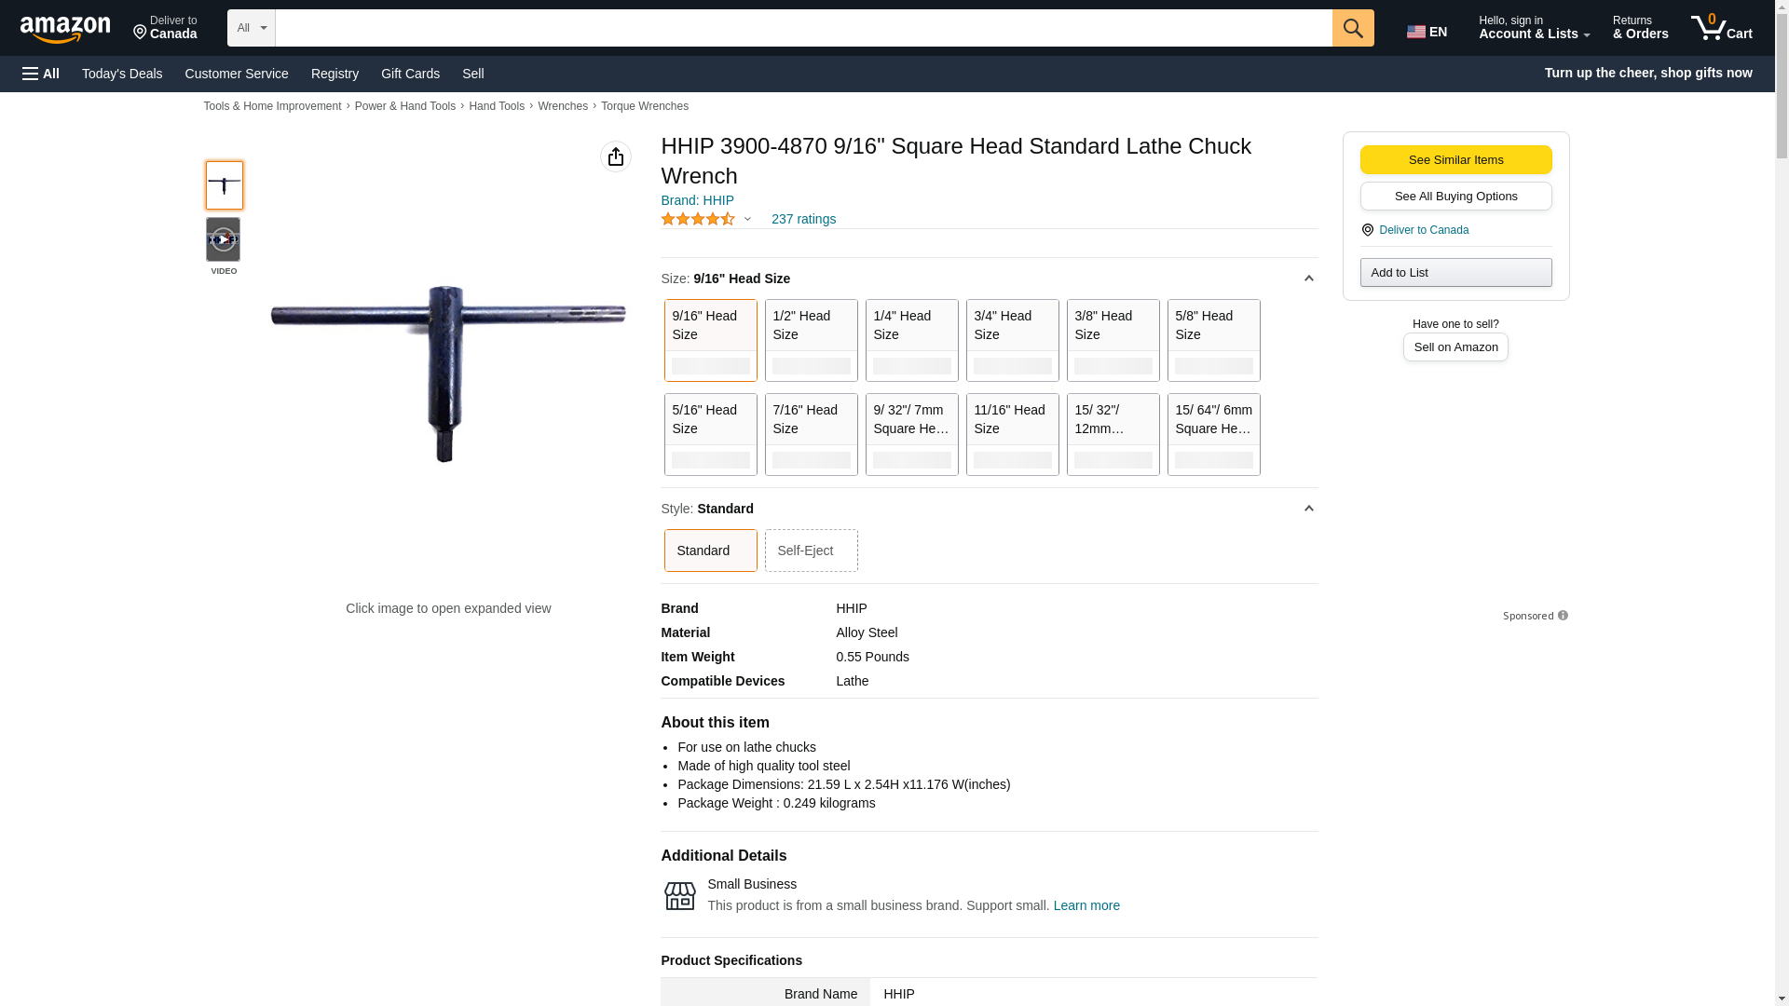Screen dimensions: 1789x1006
Task: Open the 237 ratings link
Action: (x=803, y=219)
